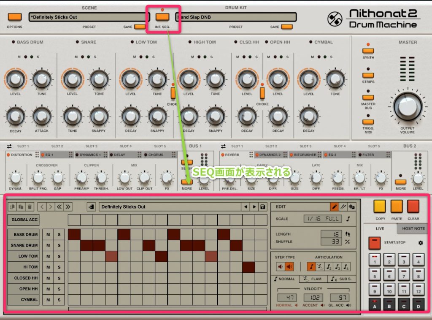Click the Output Volume master knob
The height and width of the screenshot is (320, 432).
(x=408, y=107)
